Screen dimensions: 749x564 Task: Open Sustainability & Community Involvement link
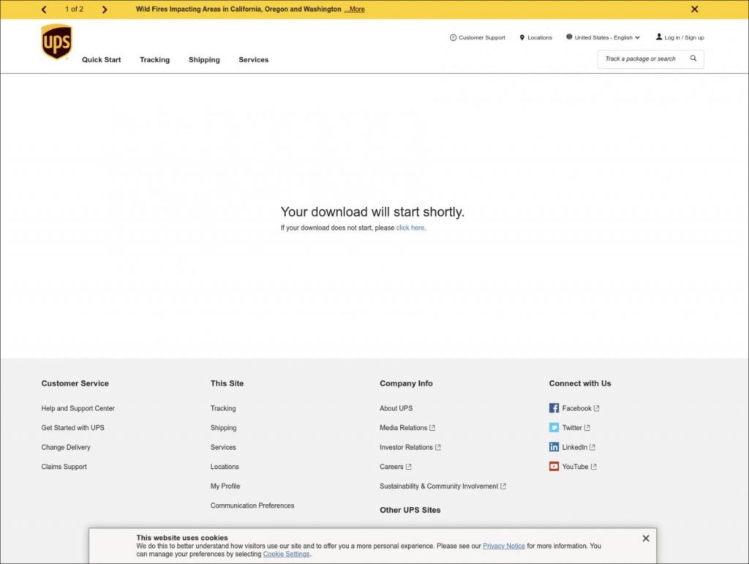click(439, 486)
